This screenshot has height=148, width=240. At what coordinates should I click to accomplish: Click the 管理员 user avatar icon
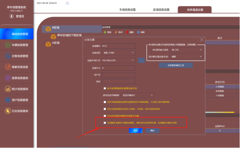click(x=12, y=16)
